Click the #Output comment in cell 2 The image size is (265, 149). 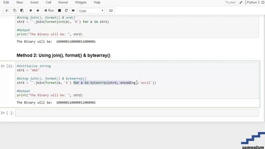click(23, 91)
